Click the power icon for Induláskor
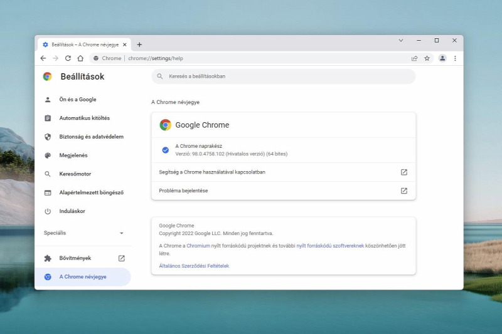 48,211
